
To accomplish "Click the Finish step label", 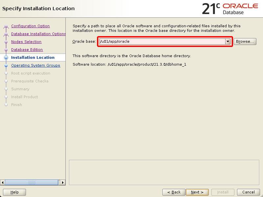I will (x=16, y=105).
